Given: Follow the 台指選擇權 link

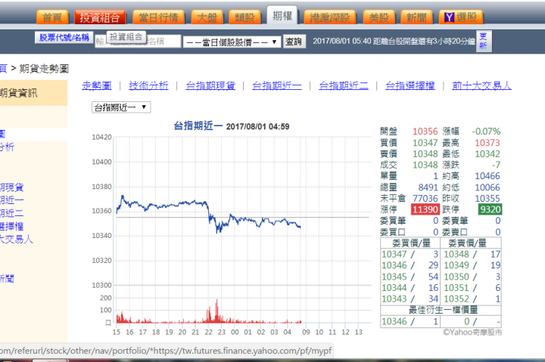Looking at the screenshot, I should coord(410,85).
